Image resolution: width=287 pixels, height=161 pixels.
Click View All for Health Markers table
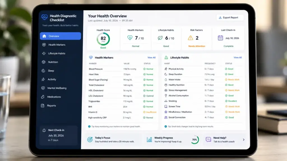[x=151, y=58]
